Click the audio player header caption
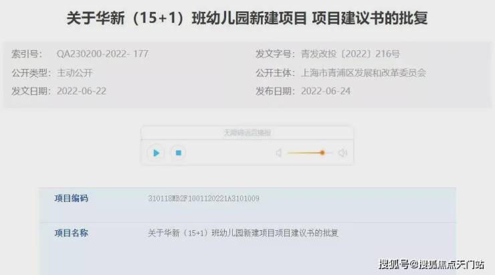This screenshot has width=495, height=275. click(x=248, y=133)
